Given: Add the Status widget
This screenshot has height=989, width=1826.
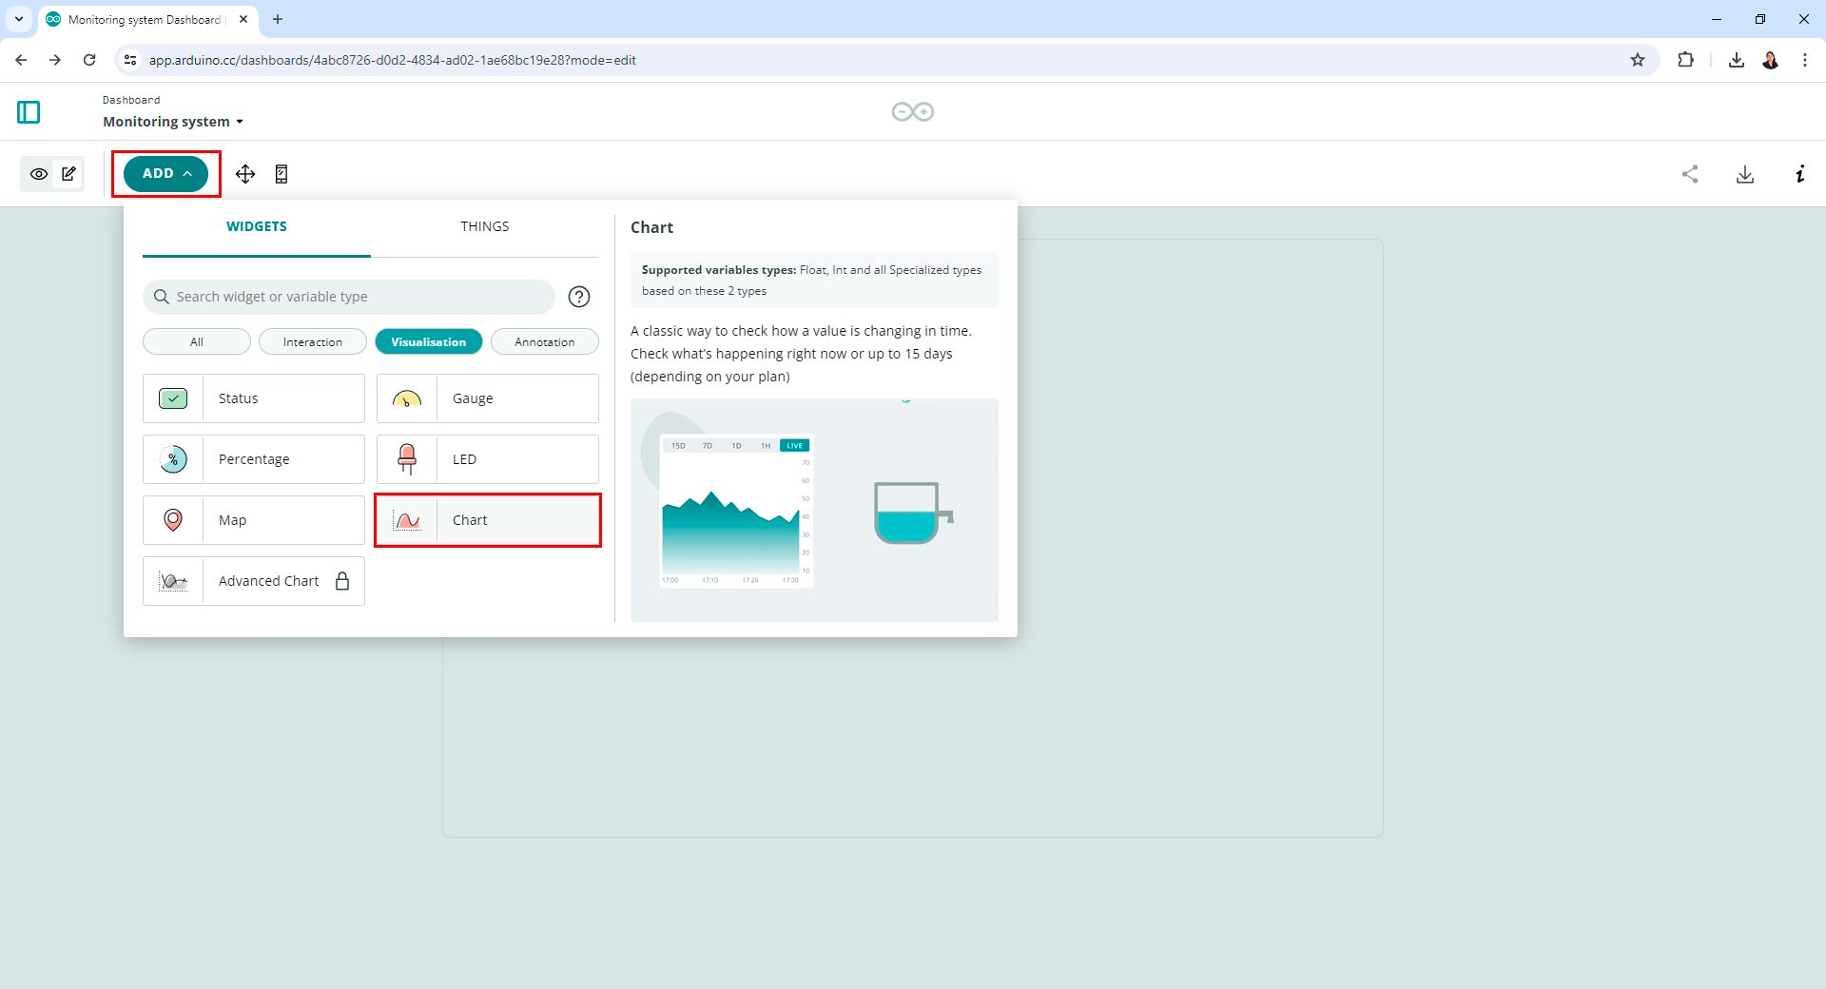Looking at the screenshot, I should (254, 398).
